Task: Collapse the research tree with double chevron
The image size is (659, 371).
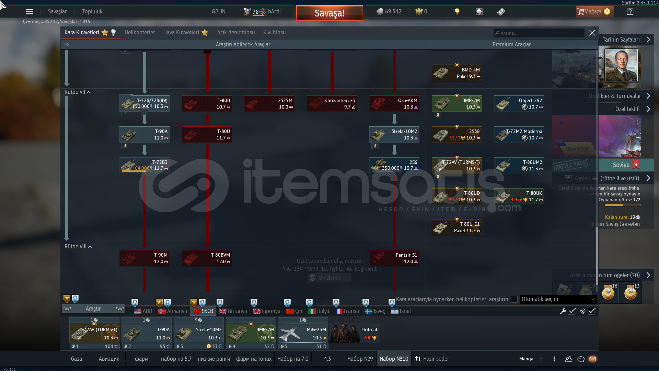Action: [67, 45]
